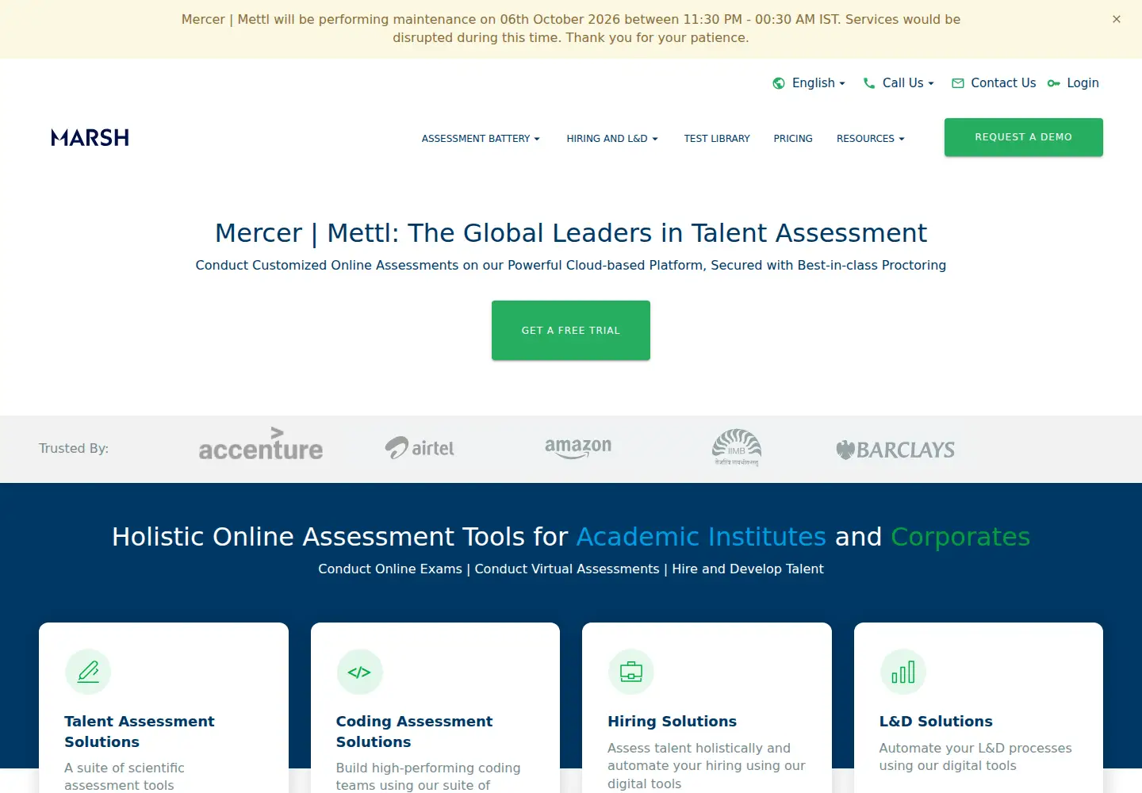Expand the Resources menu
This screenshot has height=793, width=1142.
click(870, 139)
